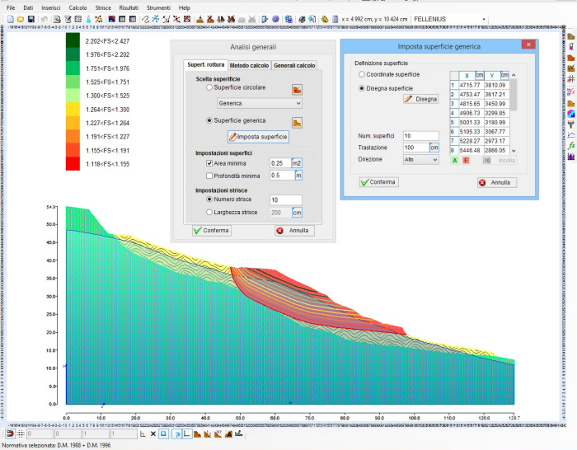Image resolution: width=577 pixels, height=450 pixels.
Task: Select Larghezza strisce radio button
Action: [209, 213]
